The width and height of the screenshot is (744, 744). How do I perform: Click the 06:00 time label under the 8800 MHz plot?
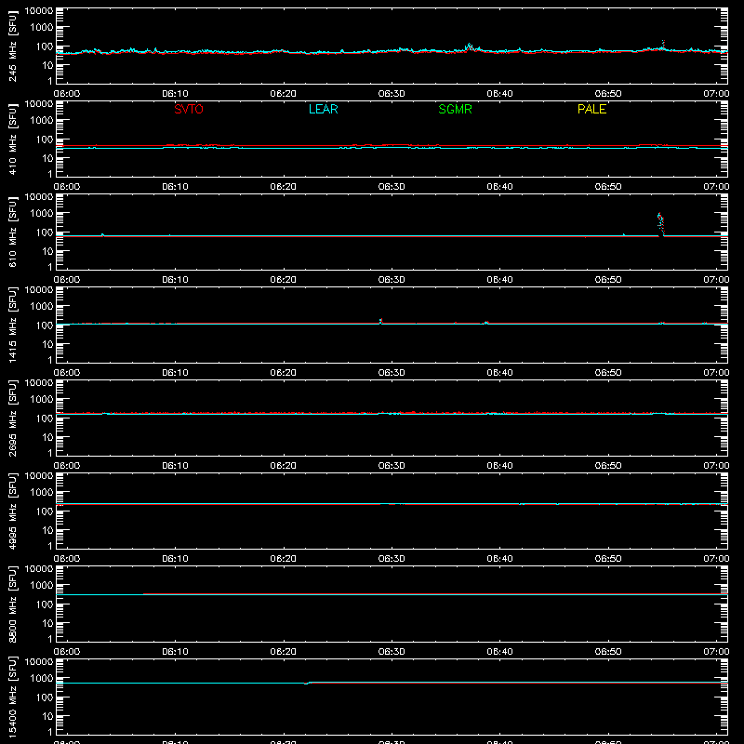tap(67, 652)
